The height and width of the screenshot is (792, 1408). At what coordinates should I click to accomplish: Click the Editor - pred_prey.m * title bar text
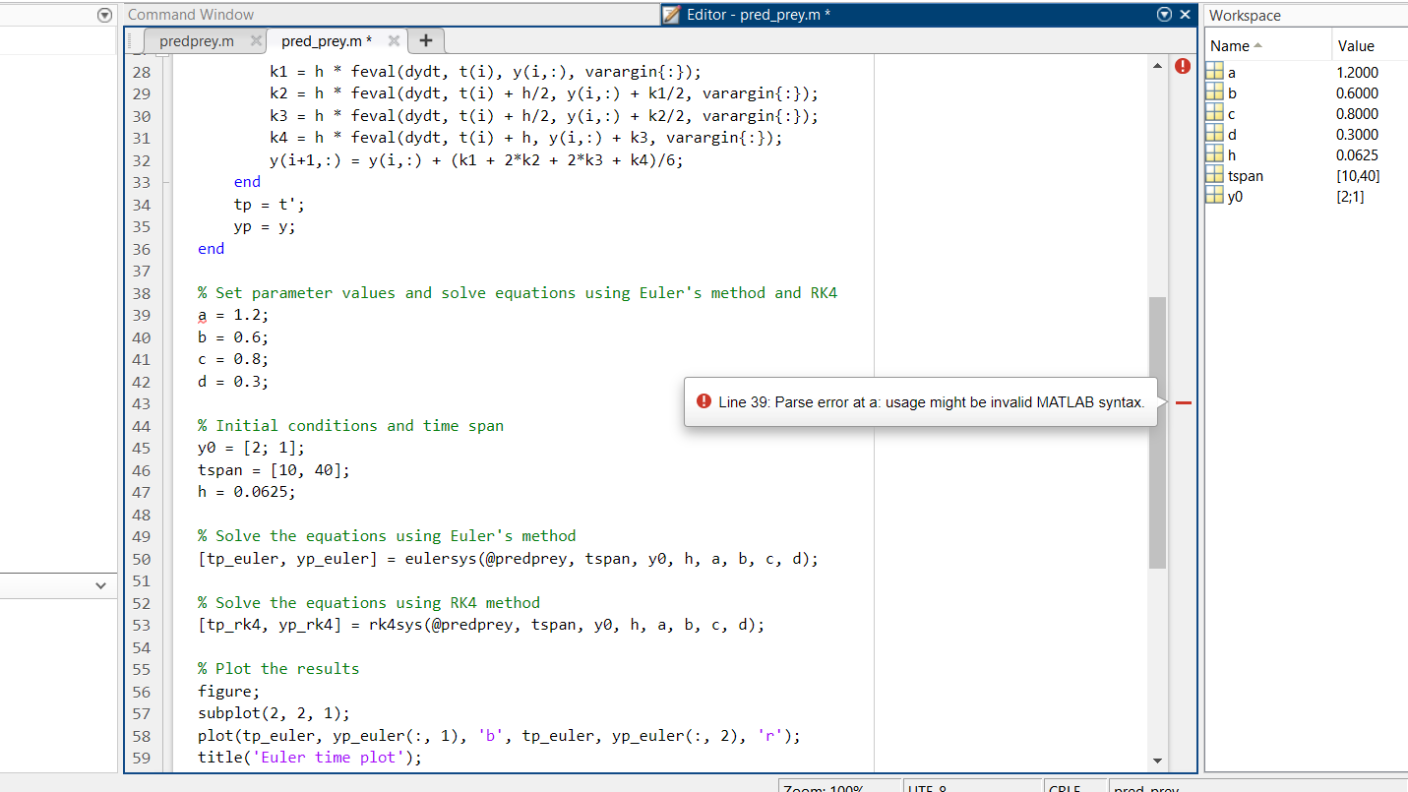[x=758, y=15]
